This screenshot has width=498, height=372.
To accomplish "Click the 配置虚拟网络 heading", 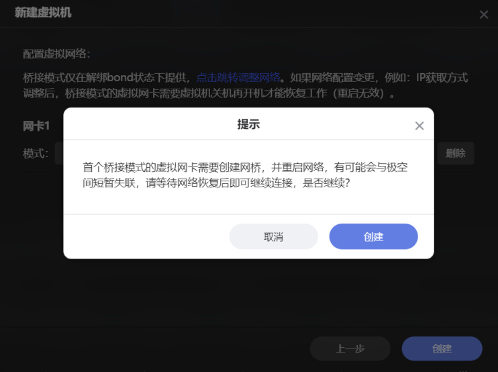I will tap(56, 54).
